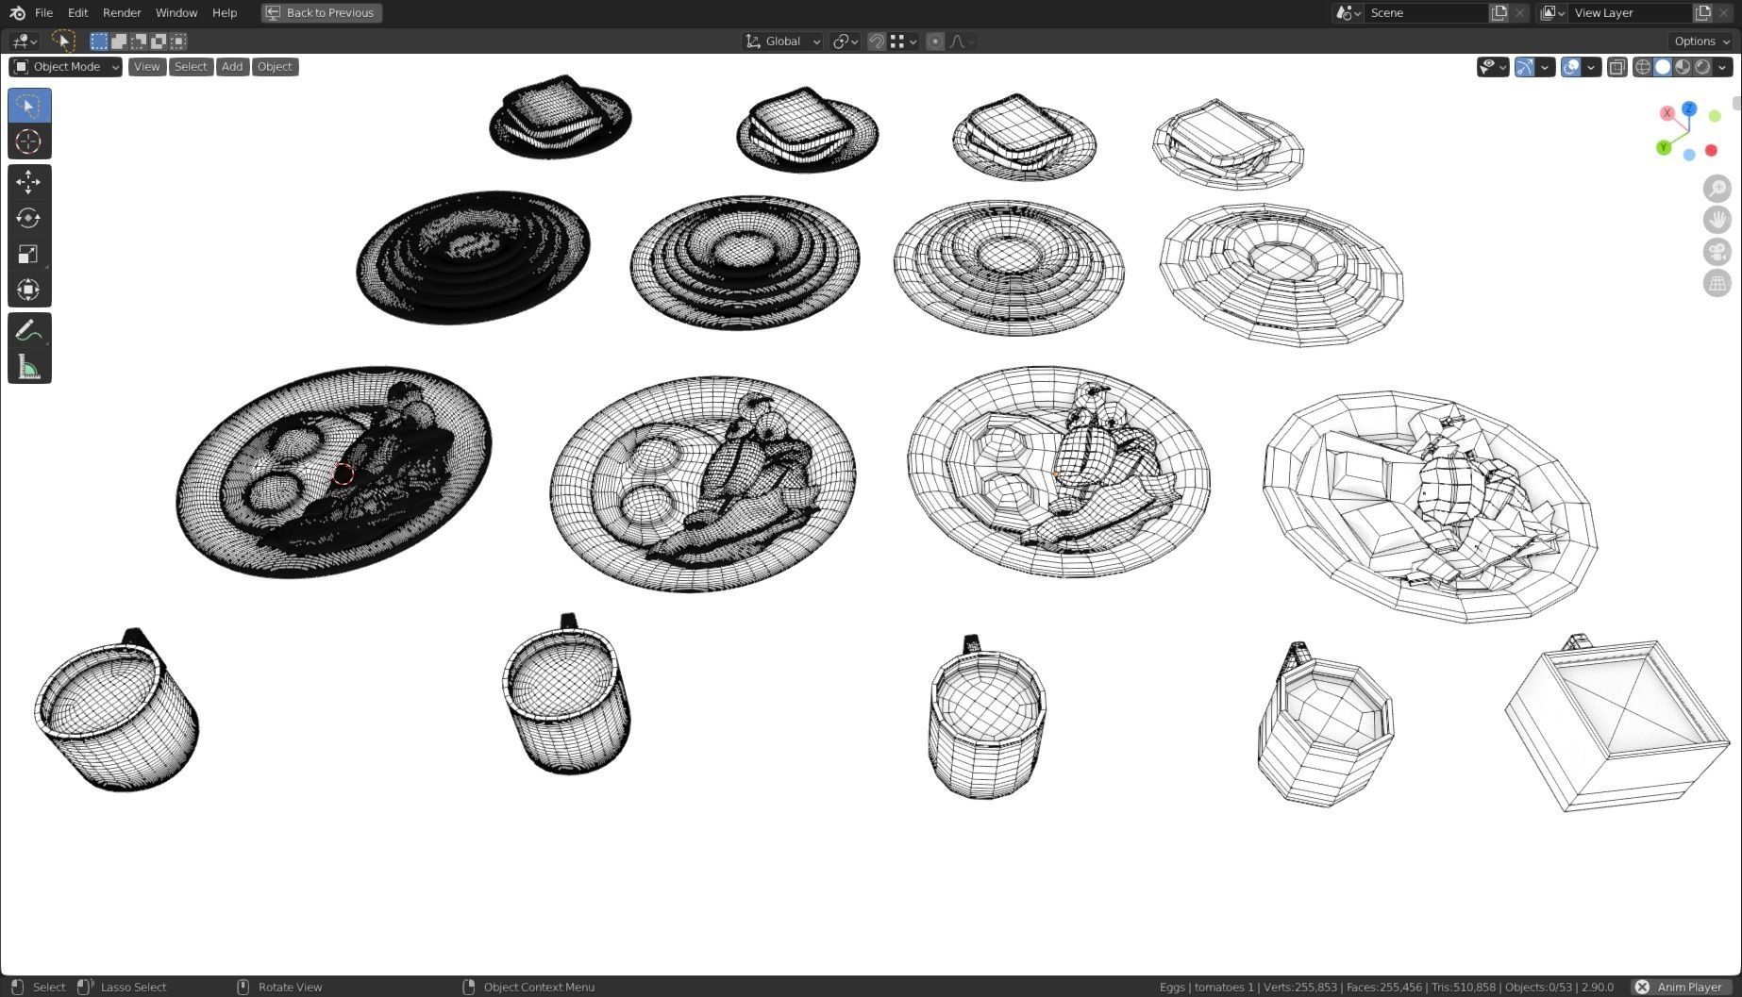Select the Transform tool

(x=29, y=290)
